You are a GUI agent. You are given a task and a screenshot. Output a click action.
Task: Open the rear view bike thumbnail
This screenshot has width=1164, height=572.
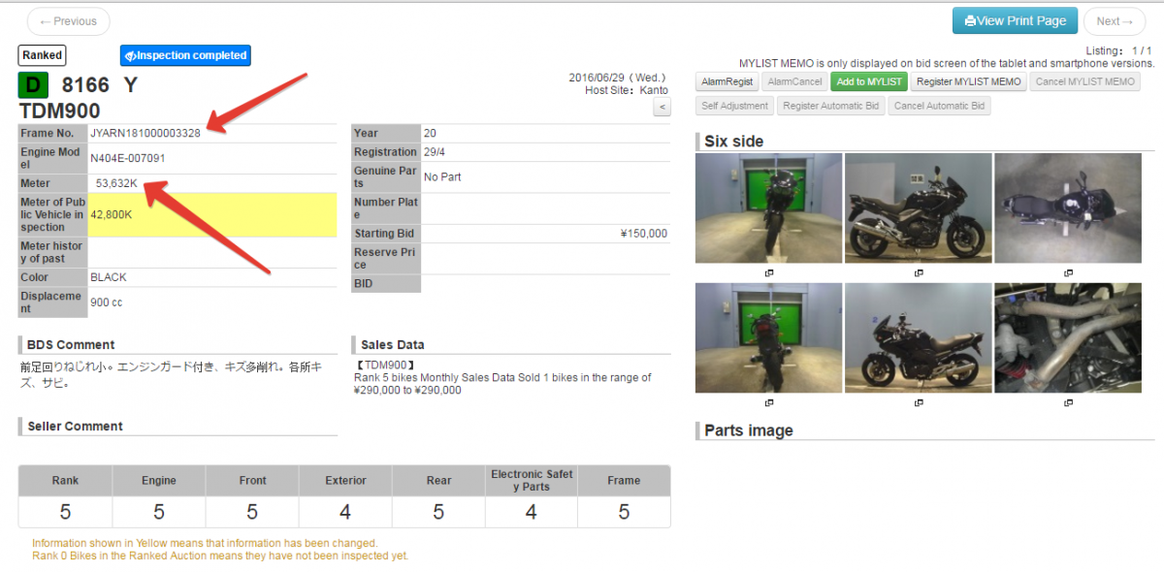768,338
